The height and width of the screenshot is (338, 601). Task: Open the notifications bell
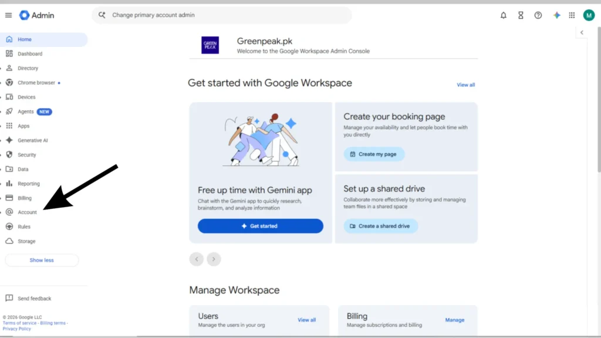pos(503,15)
